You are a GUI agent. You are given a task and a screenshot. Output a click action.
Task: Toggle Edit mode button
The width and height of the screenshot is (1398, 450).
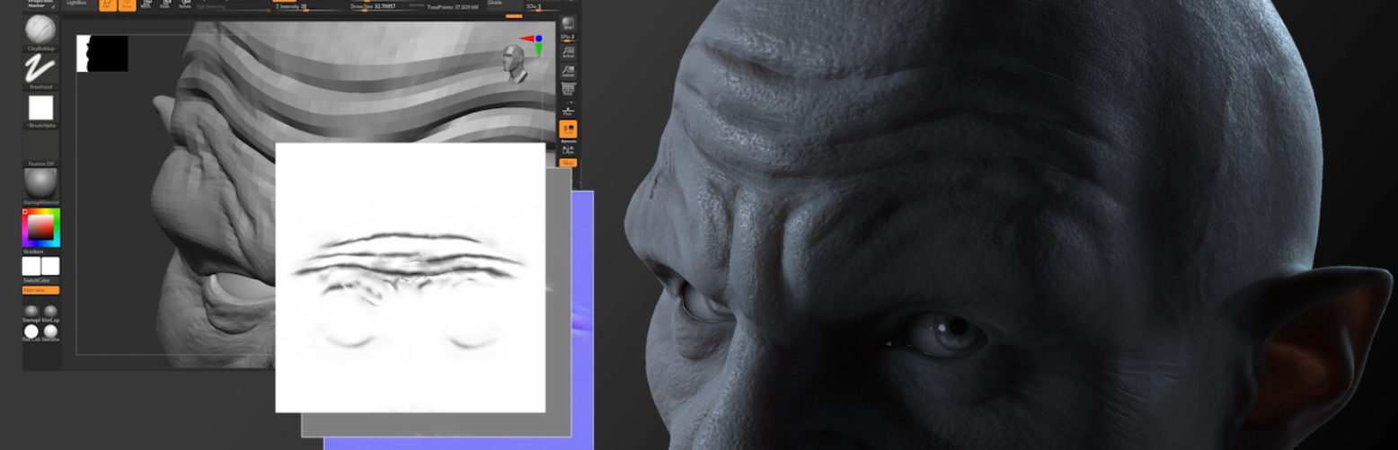[107, 4]
